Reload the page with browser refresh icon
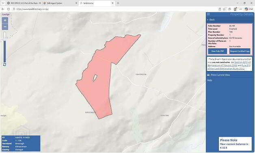255x153 pixels. (x=9, y=9)
